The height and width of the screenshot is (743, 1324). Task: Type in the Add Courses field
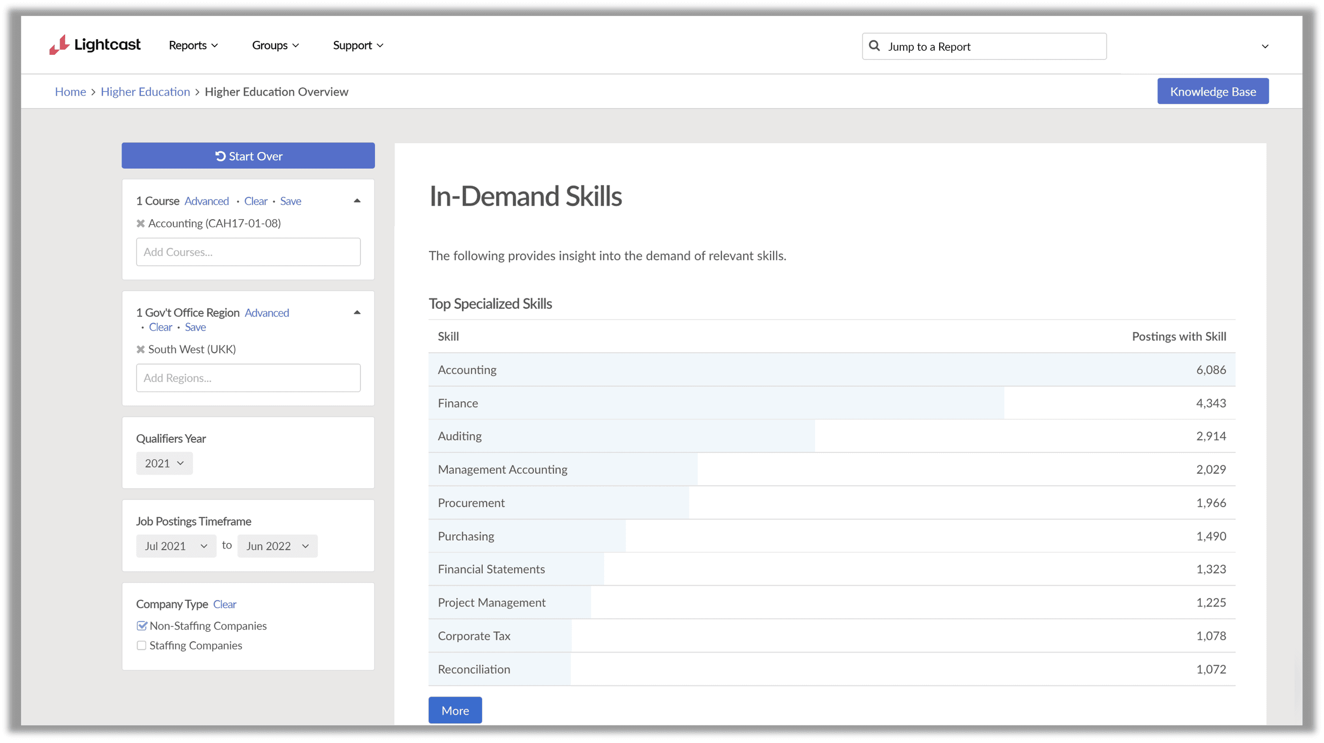coord(248,252)
